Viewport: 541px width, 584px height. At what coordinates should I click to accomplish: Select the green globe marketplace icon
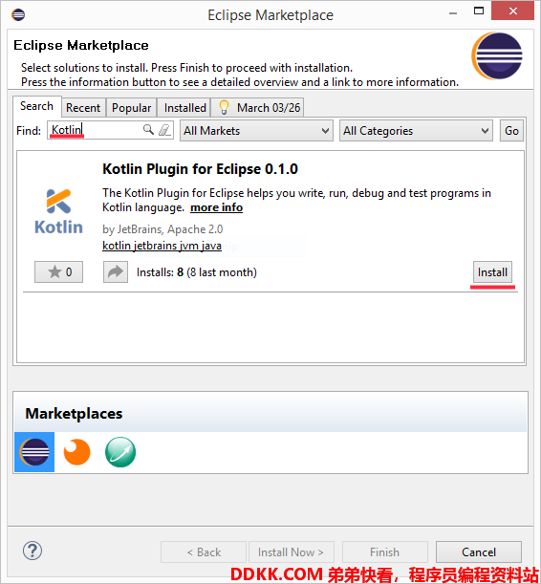pos(120,452)
